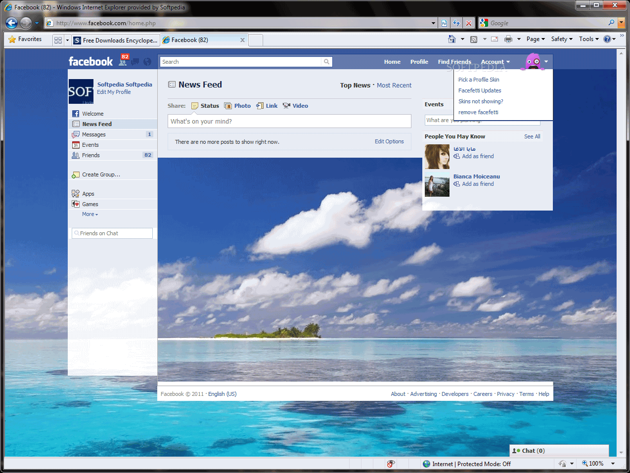The height and width of the screenshot is (473, 630).
Task: Open the Recent Pages dropdown arrow
Action: (x=37, y=23)
